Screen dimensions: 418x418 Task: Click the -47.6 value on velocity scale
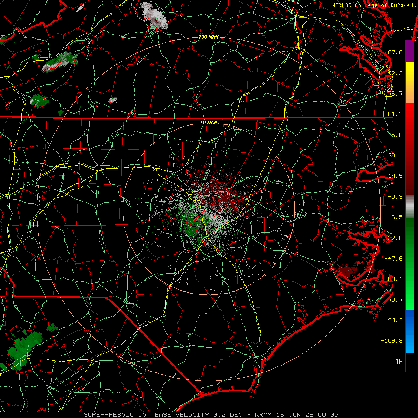point(393,259)
